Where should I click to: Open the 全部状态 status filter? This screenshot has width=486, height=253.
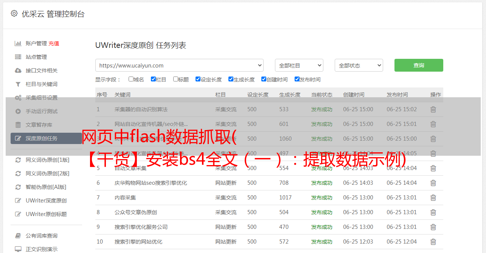coord(359,65)
